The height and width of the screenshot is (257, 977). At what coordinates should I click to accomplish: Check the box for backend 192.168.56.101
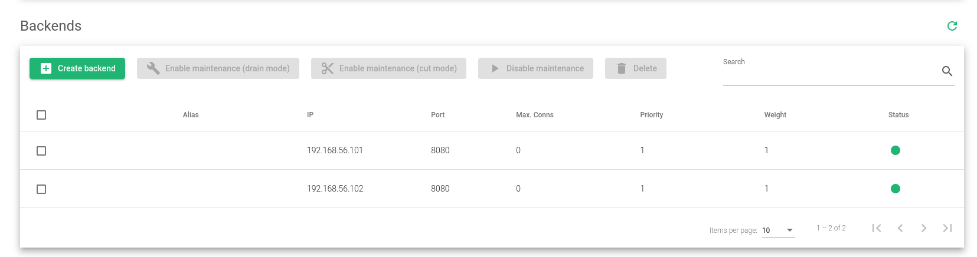click(x=41, y=151)
